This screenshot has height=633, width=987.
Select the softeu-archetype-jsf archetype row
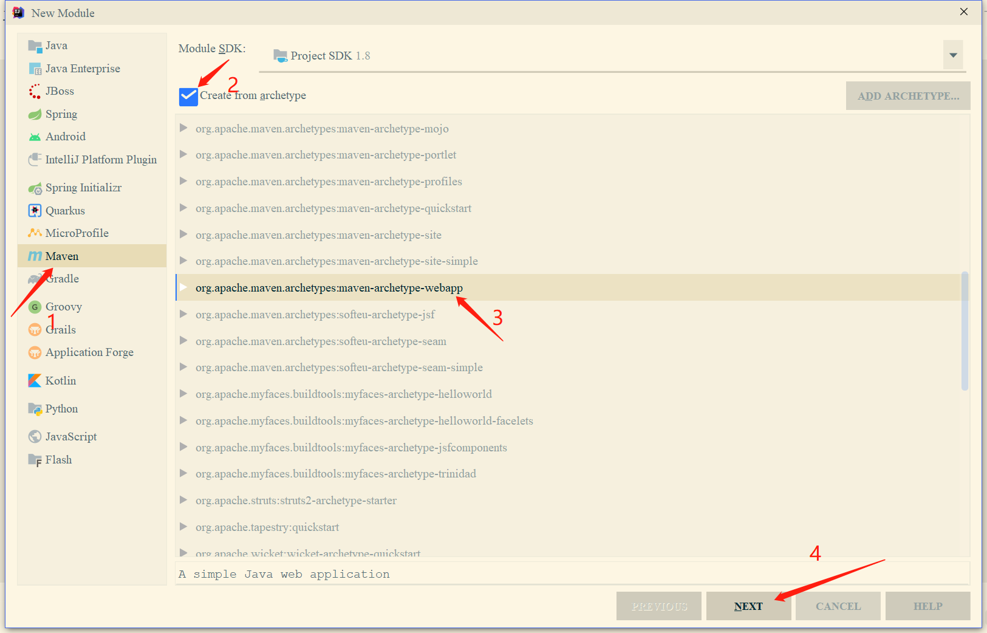click(x=568, y=315)
